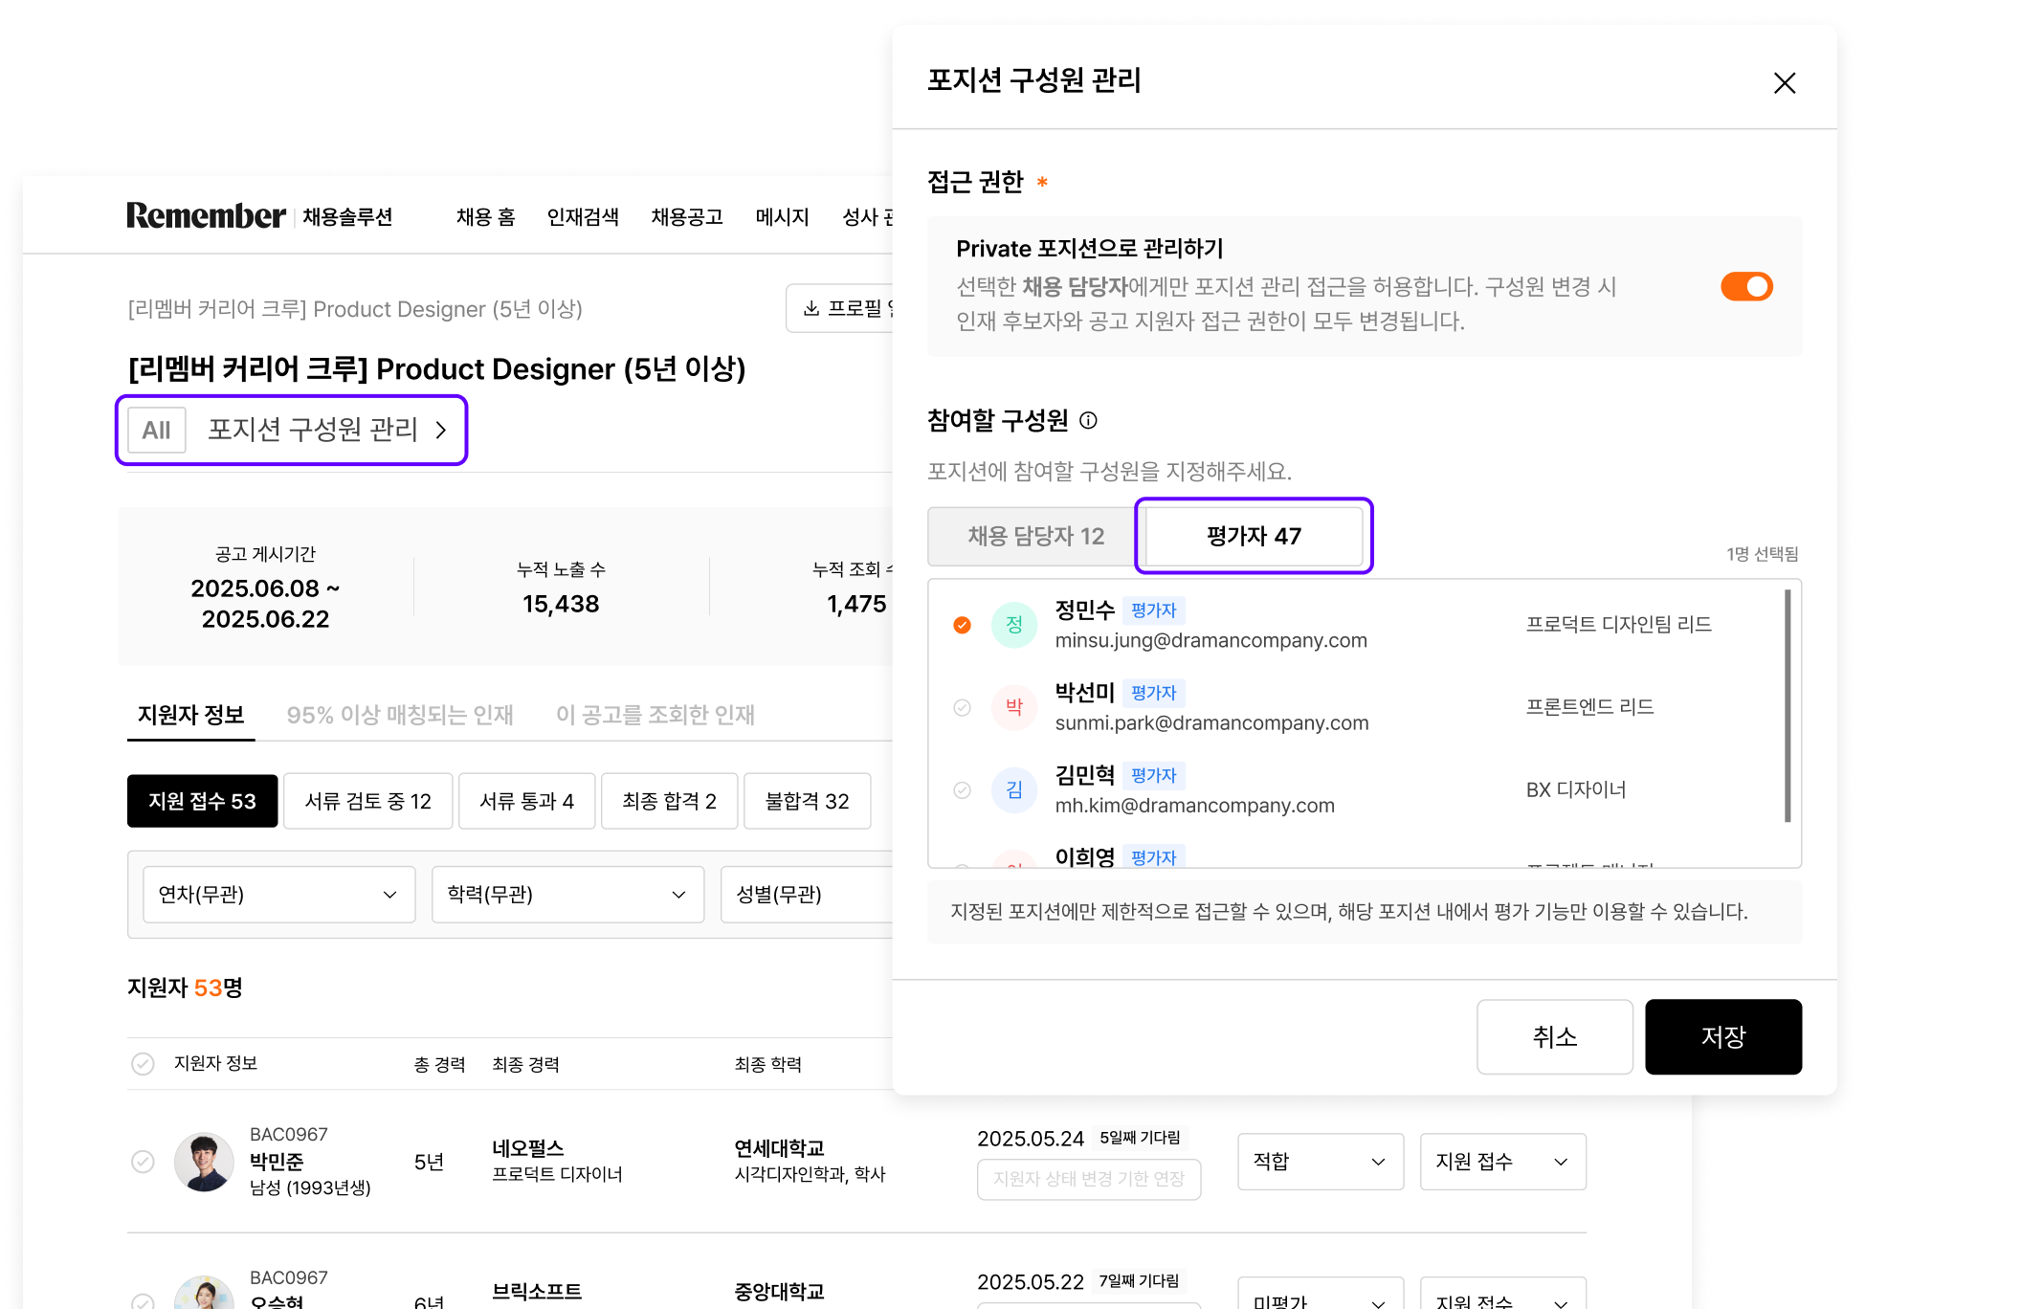This screenshot has height=1309, width=2021.
Task: Click 박선미's pink avatar icon
Action: [x=1014, y=707]
